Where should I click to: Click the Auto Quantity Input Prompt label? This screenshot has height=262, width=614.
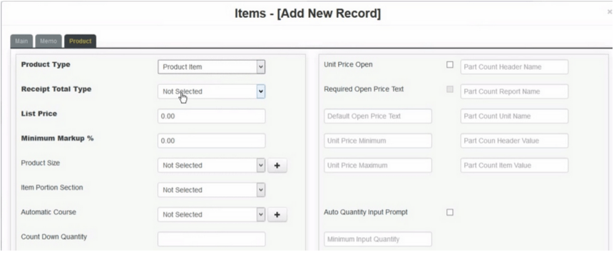[x=366, y=212]
